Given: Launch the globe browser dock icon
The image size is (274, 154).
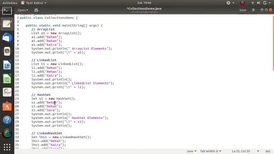Looking at the screenshot, I should 7,133.
